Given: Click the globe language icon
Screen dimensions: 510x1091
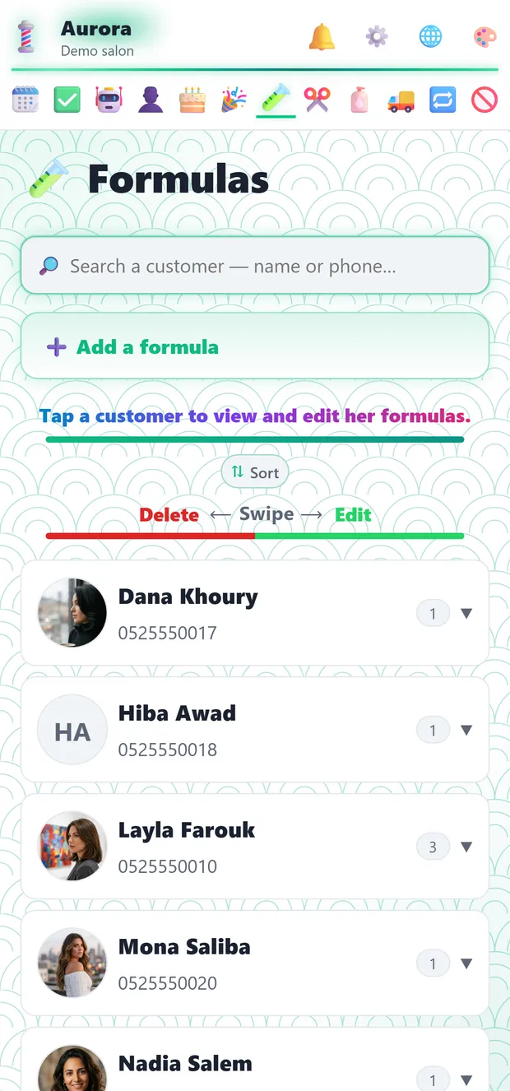Looking at the screenshot, I should pos(430,36).
